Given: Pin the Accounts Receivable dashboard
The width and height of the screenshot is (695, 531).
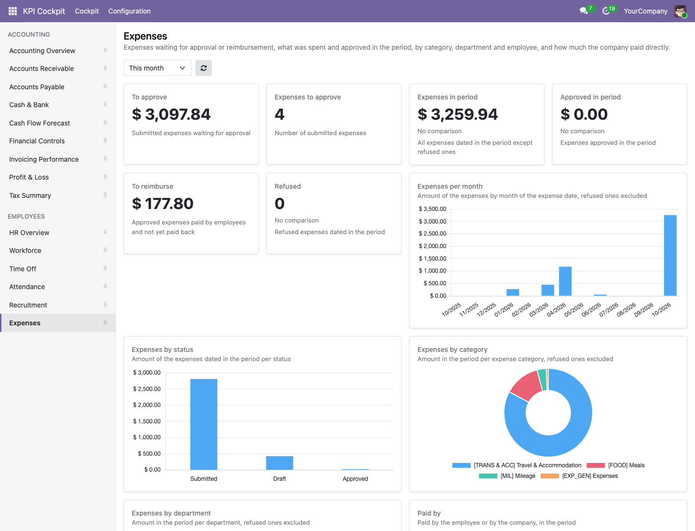Looking at the screenshot, I should [105, 69].
